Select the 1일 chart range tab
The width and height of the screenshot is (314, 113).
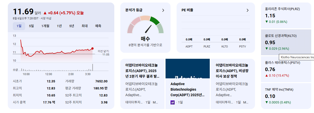19,26
